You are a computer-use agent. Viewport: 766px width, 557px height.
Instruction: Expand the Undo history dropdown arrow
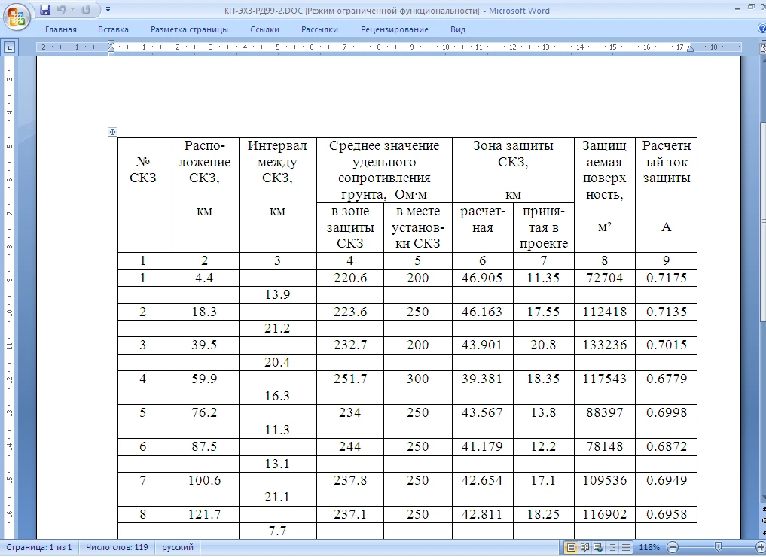(x=73, y=11)
